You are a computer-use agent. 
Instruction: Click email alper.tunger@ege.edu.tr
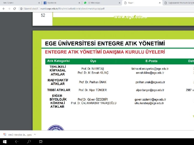(x=150, y=90)
